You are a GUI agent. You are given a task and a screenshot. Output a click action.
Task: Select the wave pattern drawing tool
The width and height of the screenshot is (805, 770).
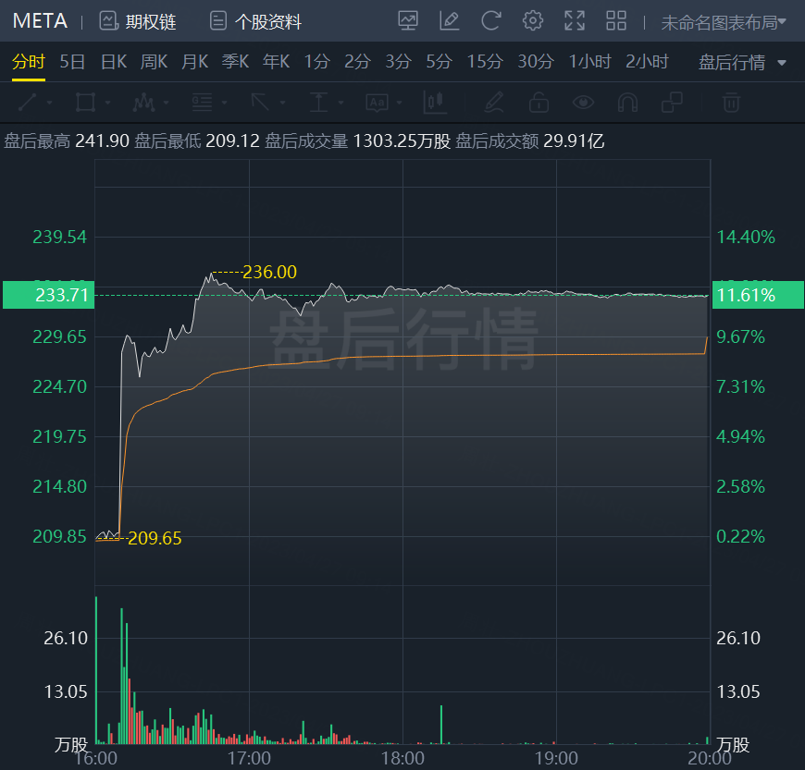(143, 103)
